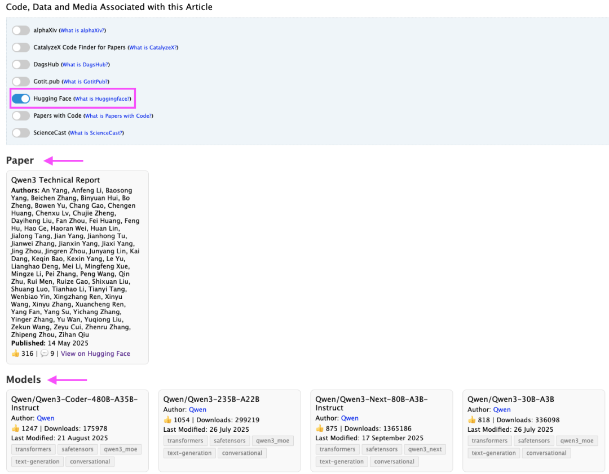Click the qwen3_next tag

point(425,449)
